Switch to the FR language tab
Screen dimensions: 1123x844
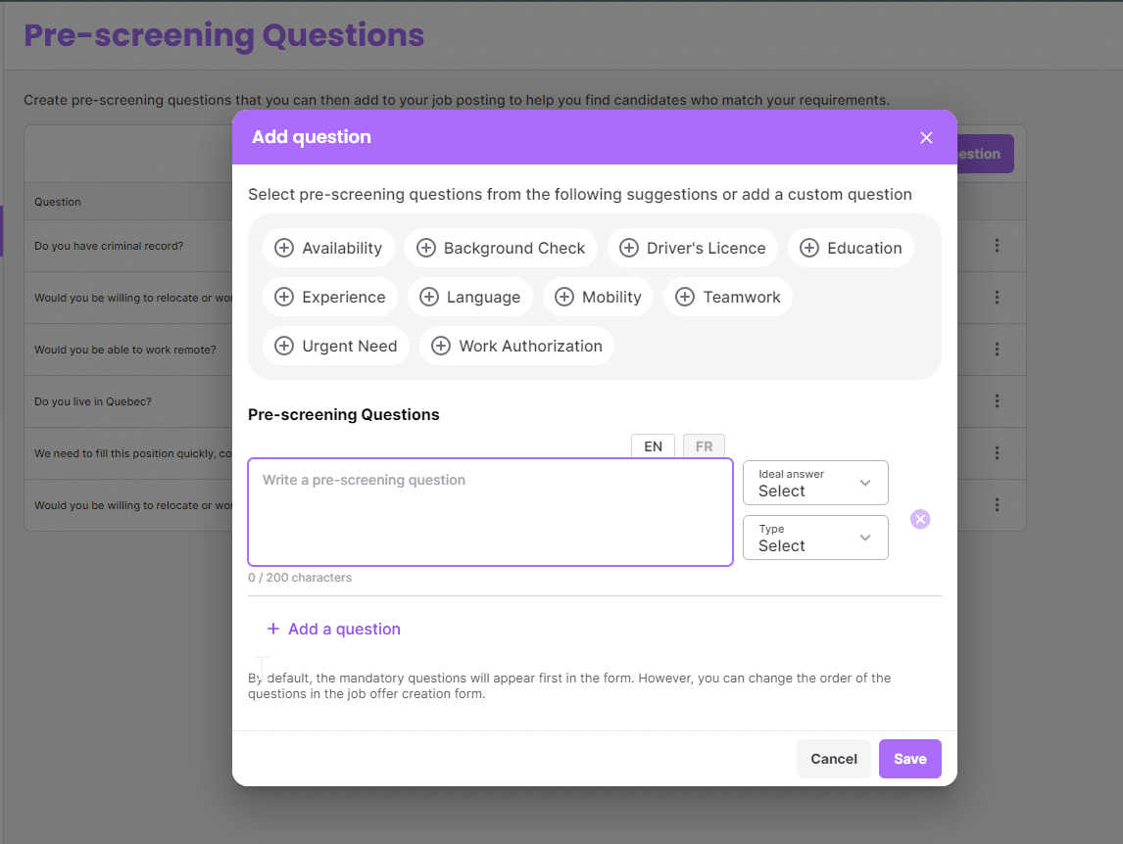(704, 446)
